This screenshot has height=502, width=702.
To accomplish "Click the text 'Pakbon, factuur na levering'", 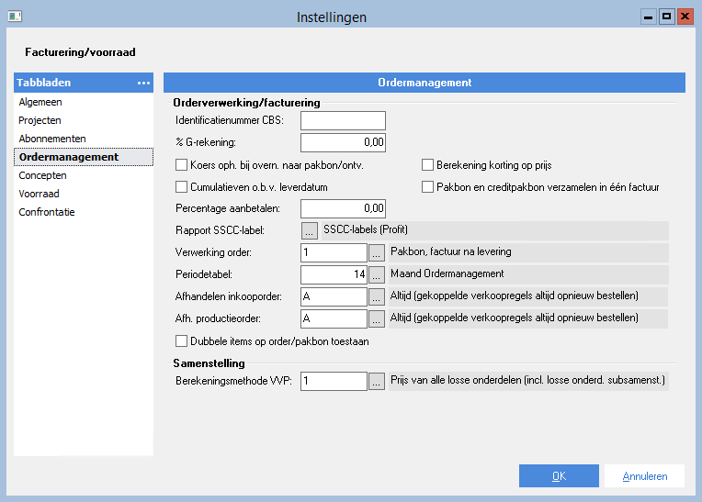I will [451, 251].
